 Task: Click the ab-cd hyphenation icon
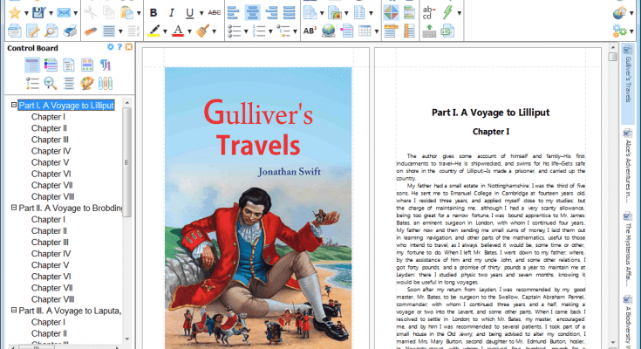pos(429,13)
